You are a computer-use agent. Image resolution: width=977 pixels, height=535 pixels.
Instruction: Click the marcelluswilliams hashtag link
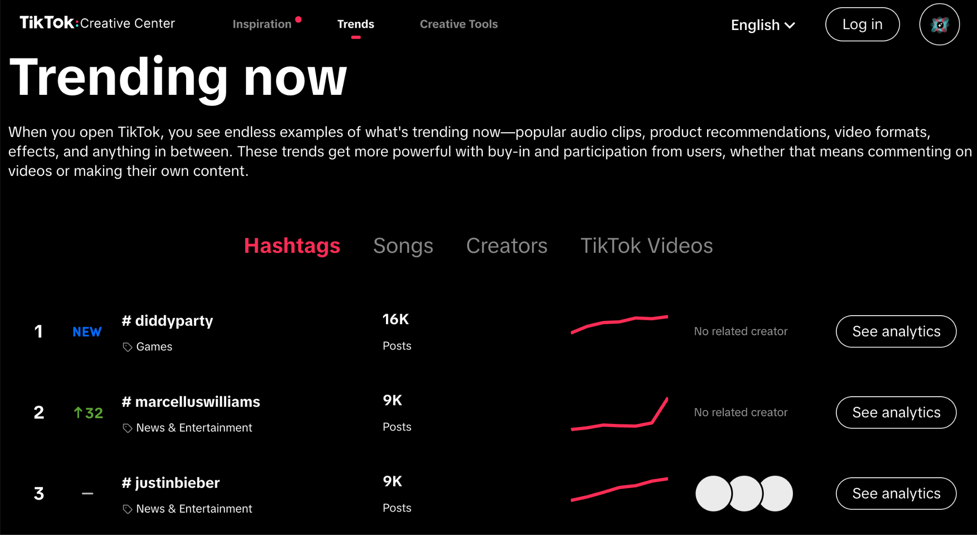click(x=191, y=401)
